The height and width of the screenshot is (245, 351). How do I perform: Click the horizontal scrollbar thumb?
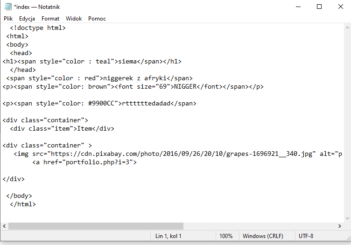point(96,226)
